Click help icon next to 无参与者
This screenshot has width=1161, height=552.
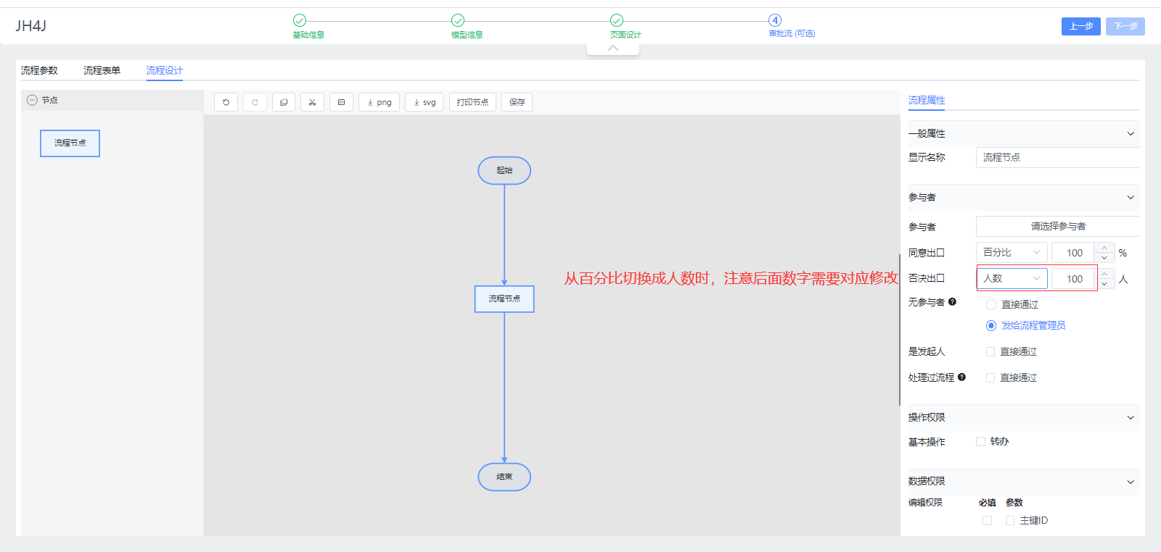pos(952,301)
